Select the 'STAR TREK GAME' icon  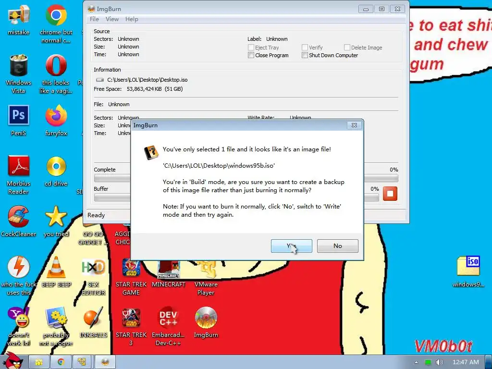click(x=131, y=276)
